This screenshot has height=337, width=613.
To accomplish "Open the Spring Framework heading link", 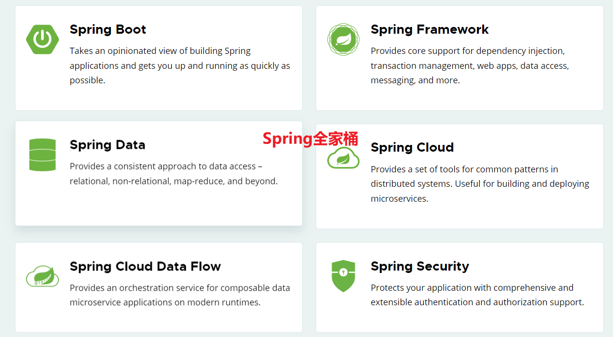I will [x=430, y=29].
